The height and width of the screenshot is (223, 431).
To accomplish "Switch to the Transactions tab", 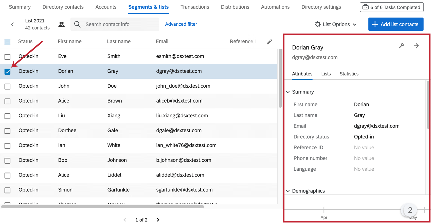I will coord(195,7).
